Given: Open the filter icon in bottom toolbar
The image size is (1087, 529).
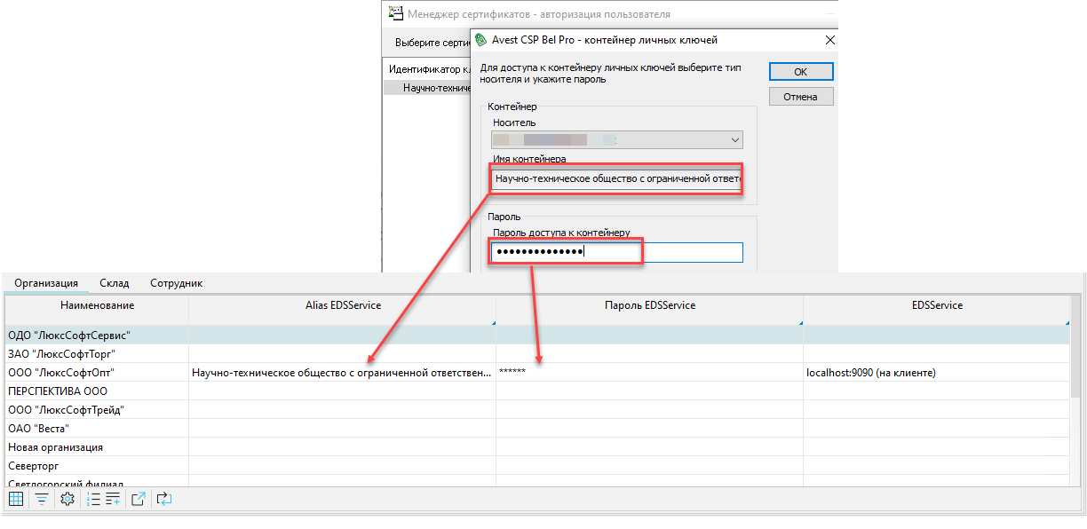Looking at the screenshot, I should tap(41, 500).
